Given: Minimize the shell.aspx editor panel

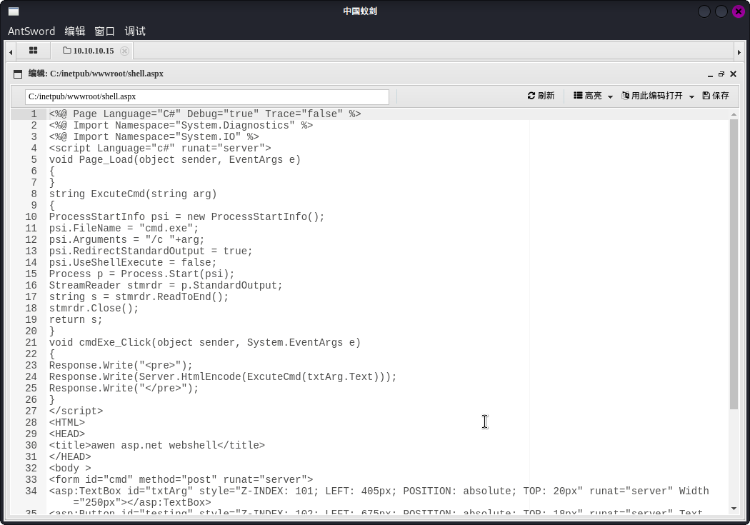Looking at the screenshot, I should [710, 74].
